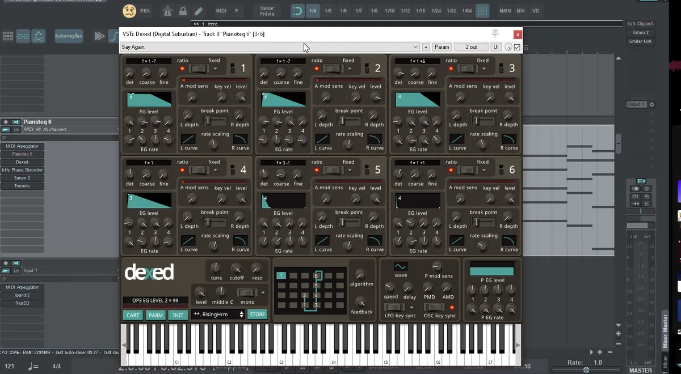Screen dimensions: 681x374
Task: Click the INIT button in Dexed
Action: [x=178, y=315]
